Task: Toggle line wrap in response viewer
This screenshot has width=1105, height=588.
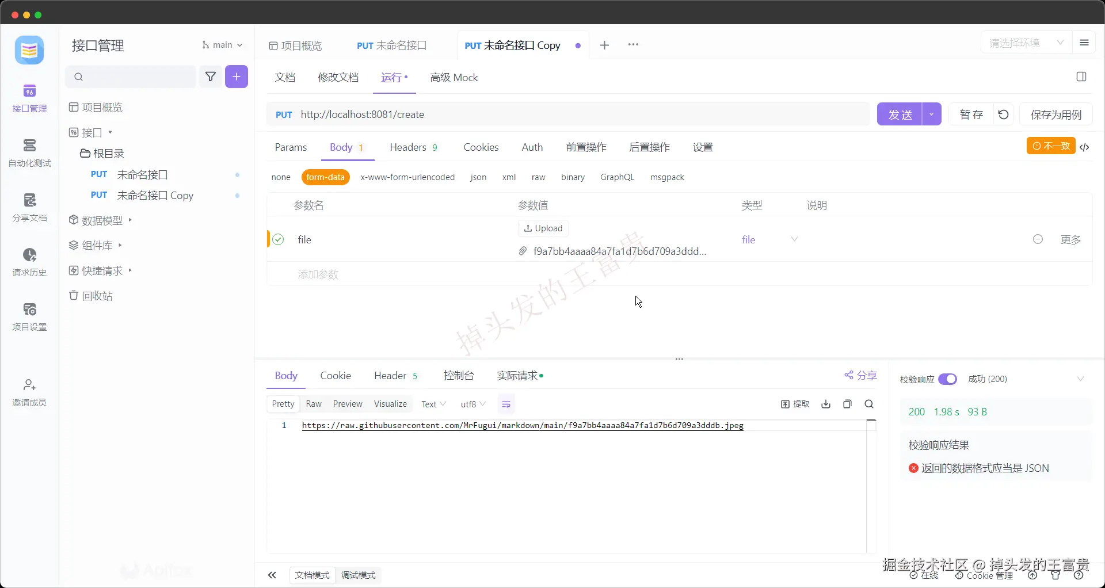Action: 506,404
